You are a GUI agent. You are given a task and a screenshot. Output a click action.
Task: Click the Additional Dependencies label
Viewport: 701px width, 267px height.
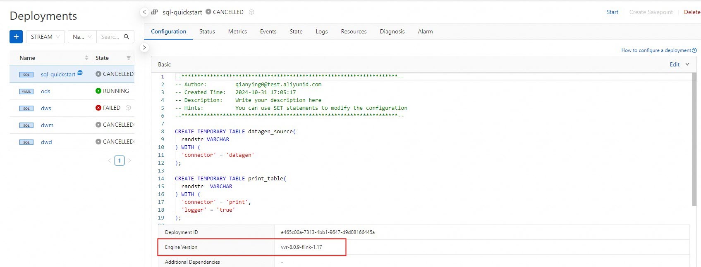tap(192, 262)
